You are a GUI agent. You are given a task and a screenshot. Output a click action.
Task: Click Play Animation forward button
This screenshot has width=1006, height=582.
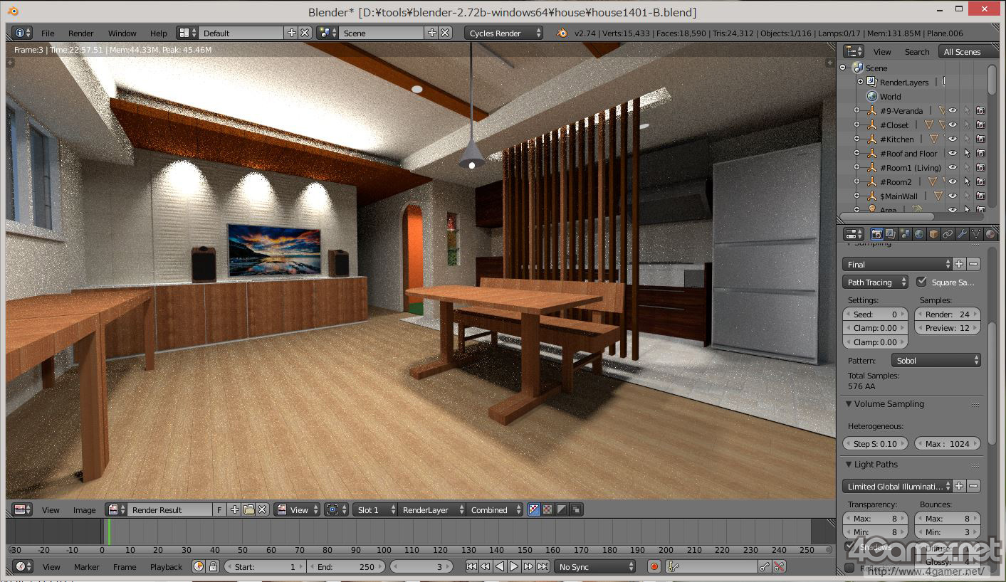514,566
